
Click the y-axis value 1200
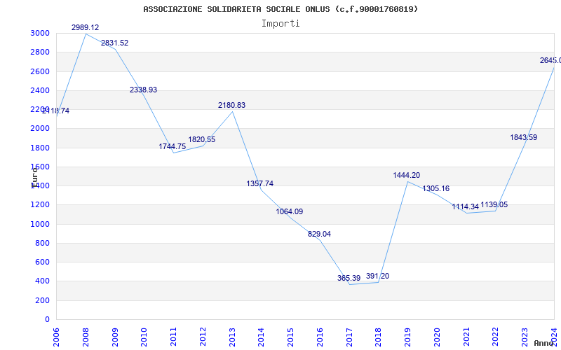pyautogui.click(x=40, y=205)
